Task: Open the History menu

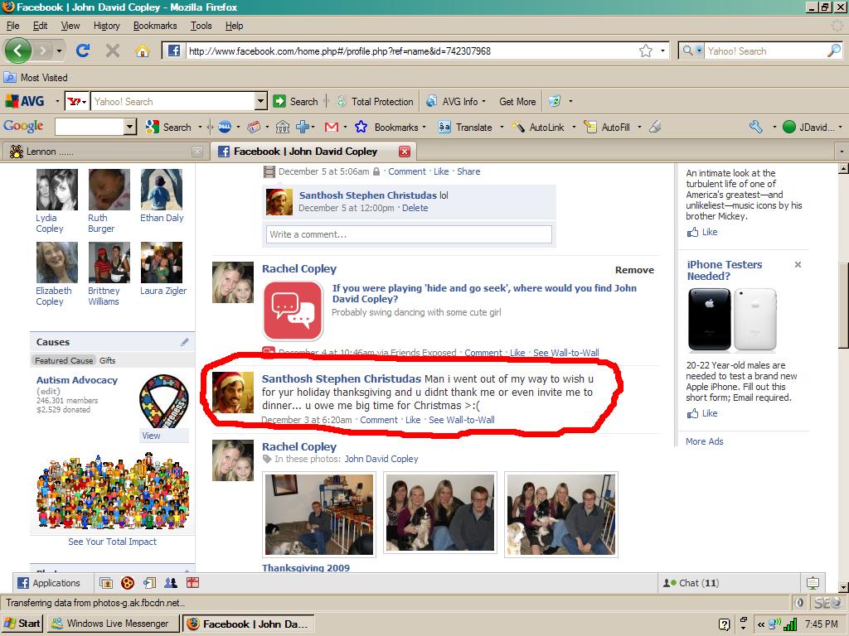Action: point(107,26)
